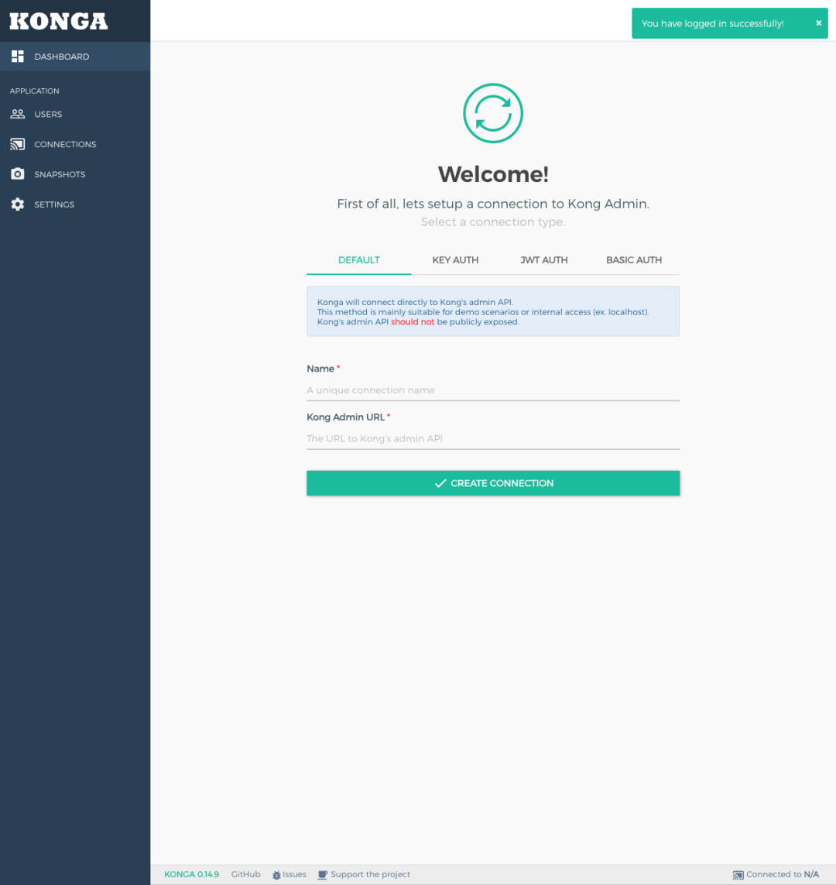Click the CREATE CONNECTION button
This screenshot has height=885, width=836.
pos(493,483)
